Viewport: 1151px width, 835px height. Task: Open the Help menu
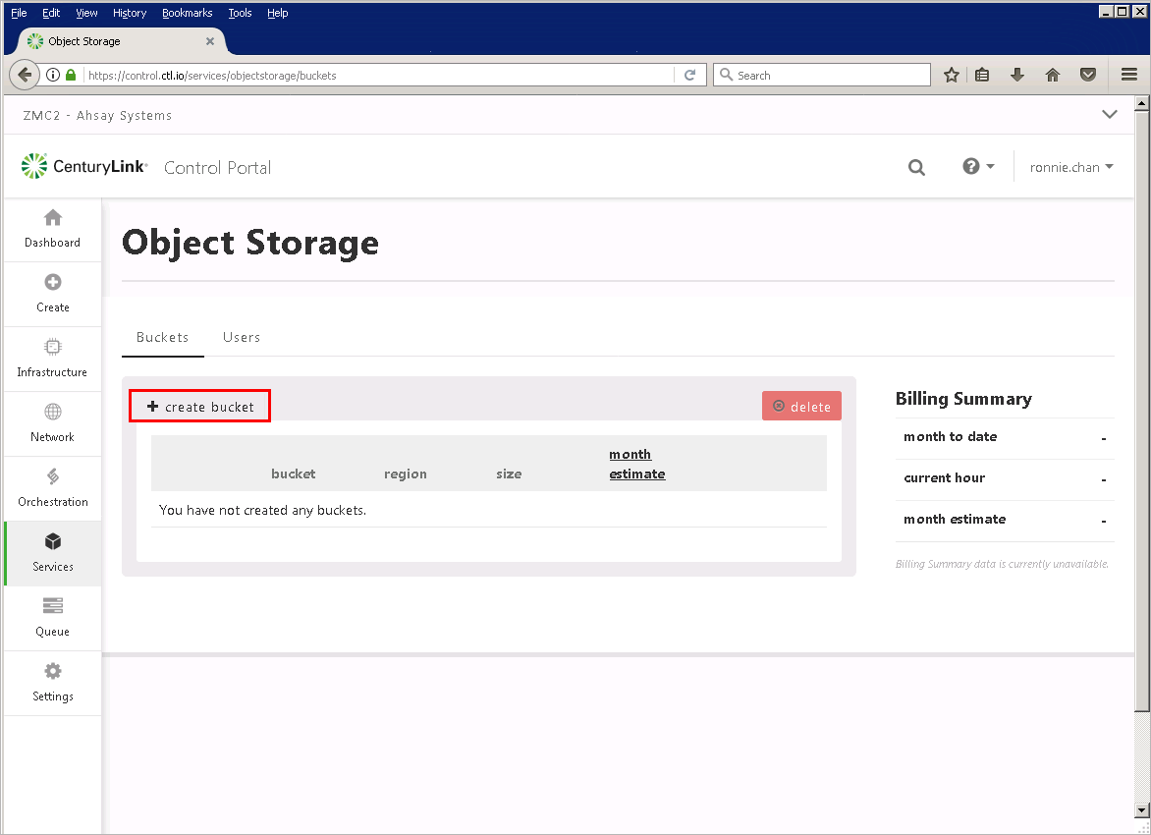click(x=278, y=13)
